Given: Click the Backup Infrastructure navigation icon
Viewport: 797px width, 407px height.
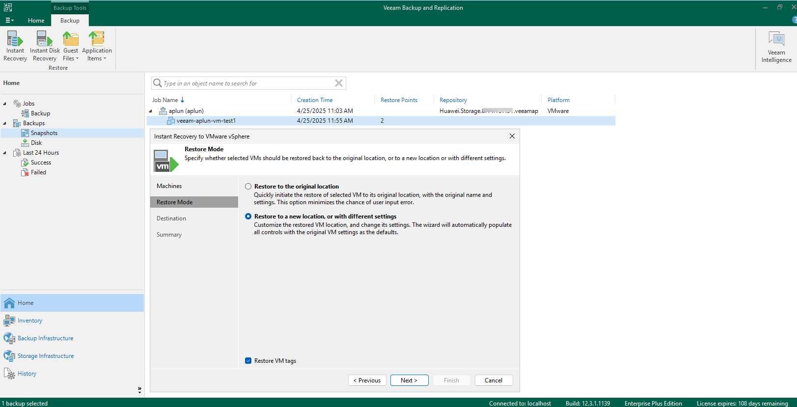Looking at the screenshot, I should pos(9,338).
